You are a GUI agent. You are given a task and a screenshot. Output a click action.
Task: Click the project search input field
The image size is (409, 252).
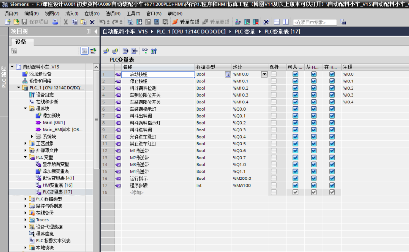pyautogui.click(x=315, y=22)
